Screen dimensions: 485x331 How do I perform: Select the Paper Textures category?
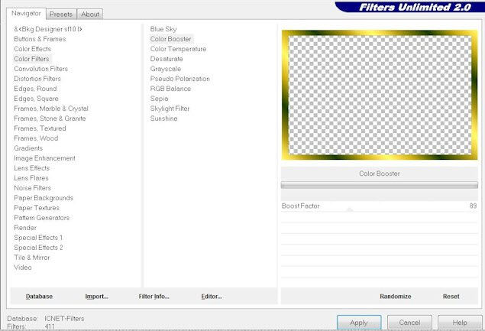[x=37, y=208]
